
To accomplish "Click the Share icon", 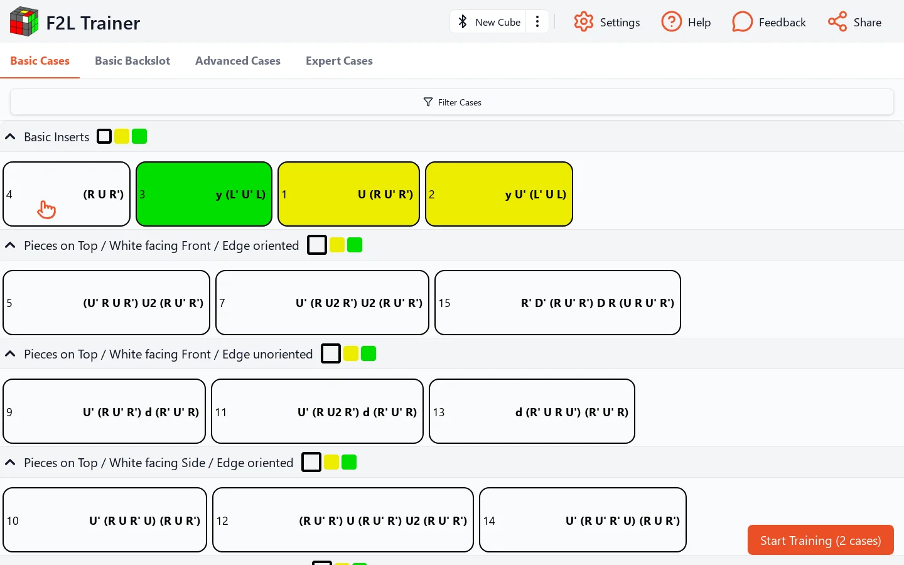I will (x=837, y=22).
